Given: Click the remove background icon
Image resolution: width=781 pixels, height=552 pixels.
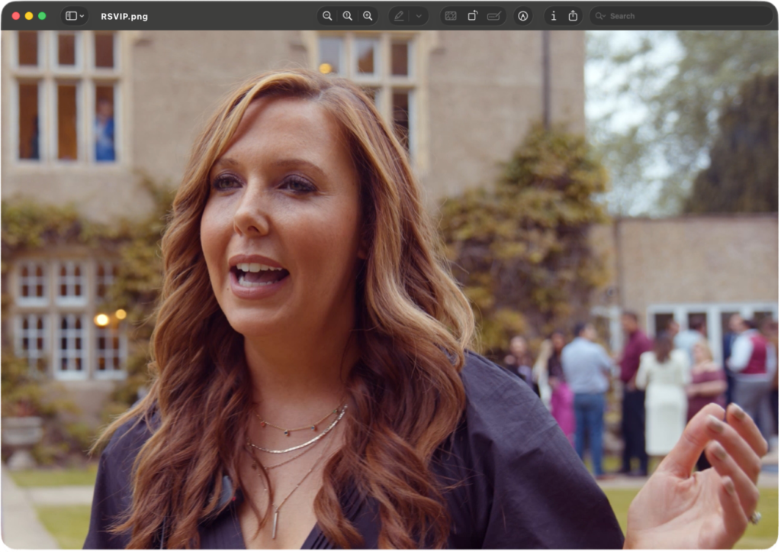Looking at the screenshot, I should pos(451,16).
